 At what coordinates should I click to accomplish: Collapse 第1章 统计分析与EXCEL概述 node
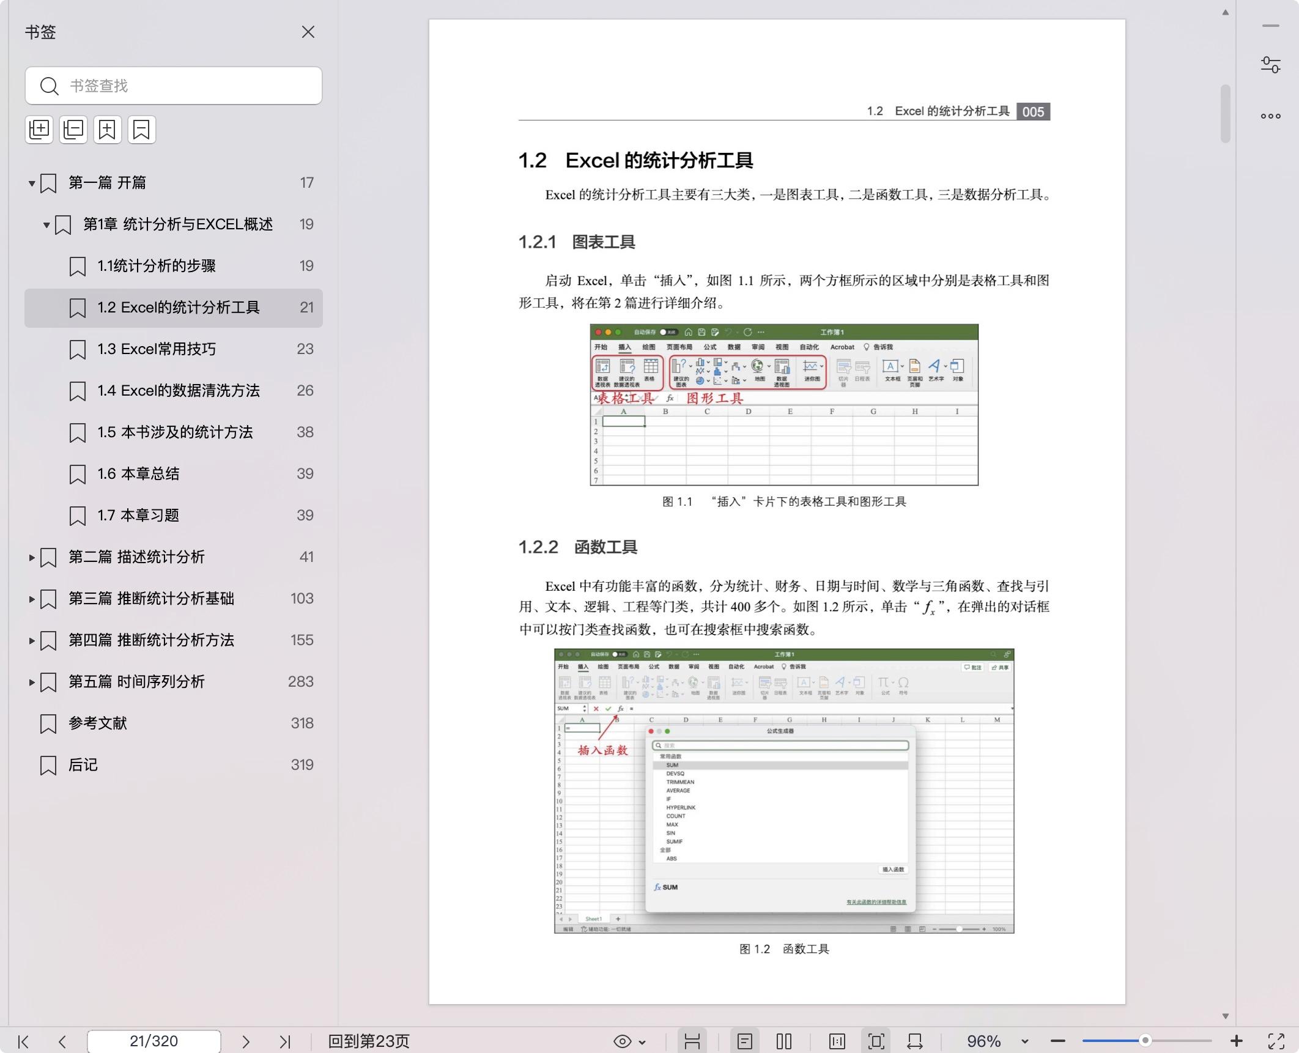click(x=46, y=224)
